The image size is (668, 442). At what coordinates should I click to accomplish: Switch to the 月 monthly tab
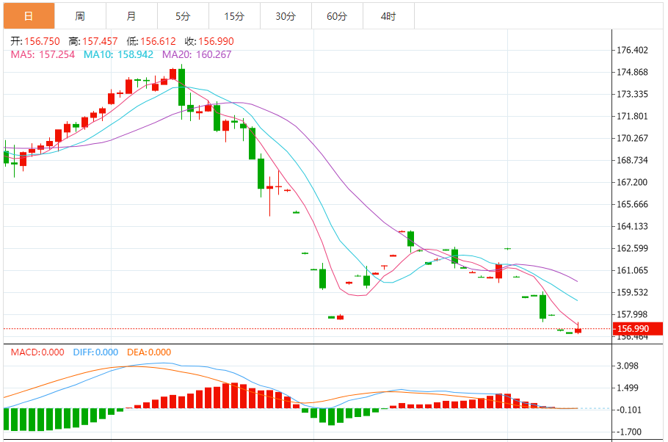(131, 16)
